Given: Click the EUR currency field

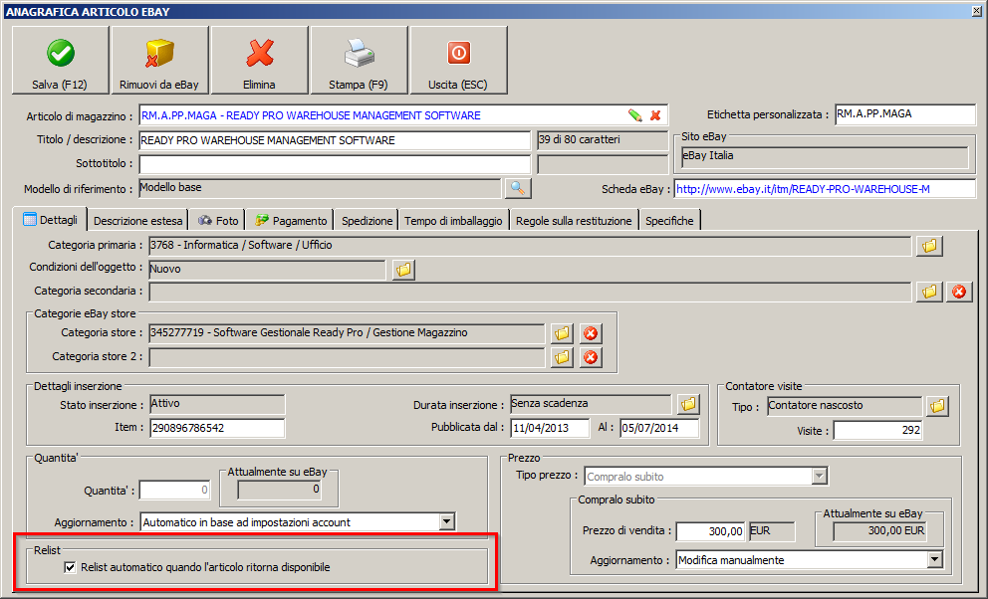Looking at the screenshot, I should pos(771,531).
